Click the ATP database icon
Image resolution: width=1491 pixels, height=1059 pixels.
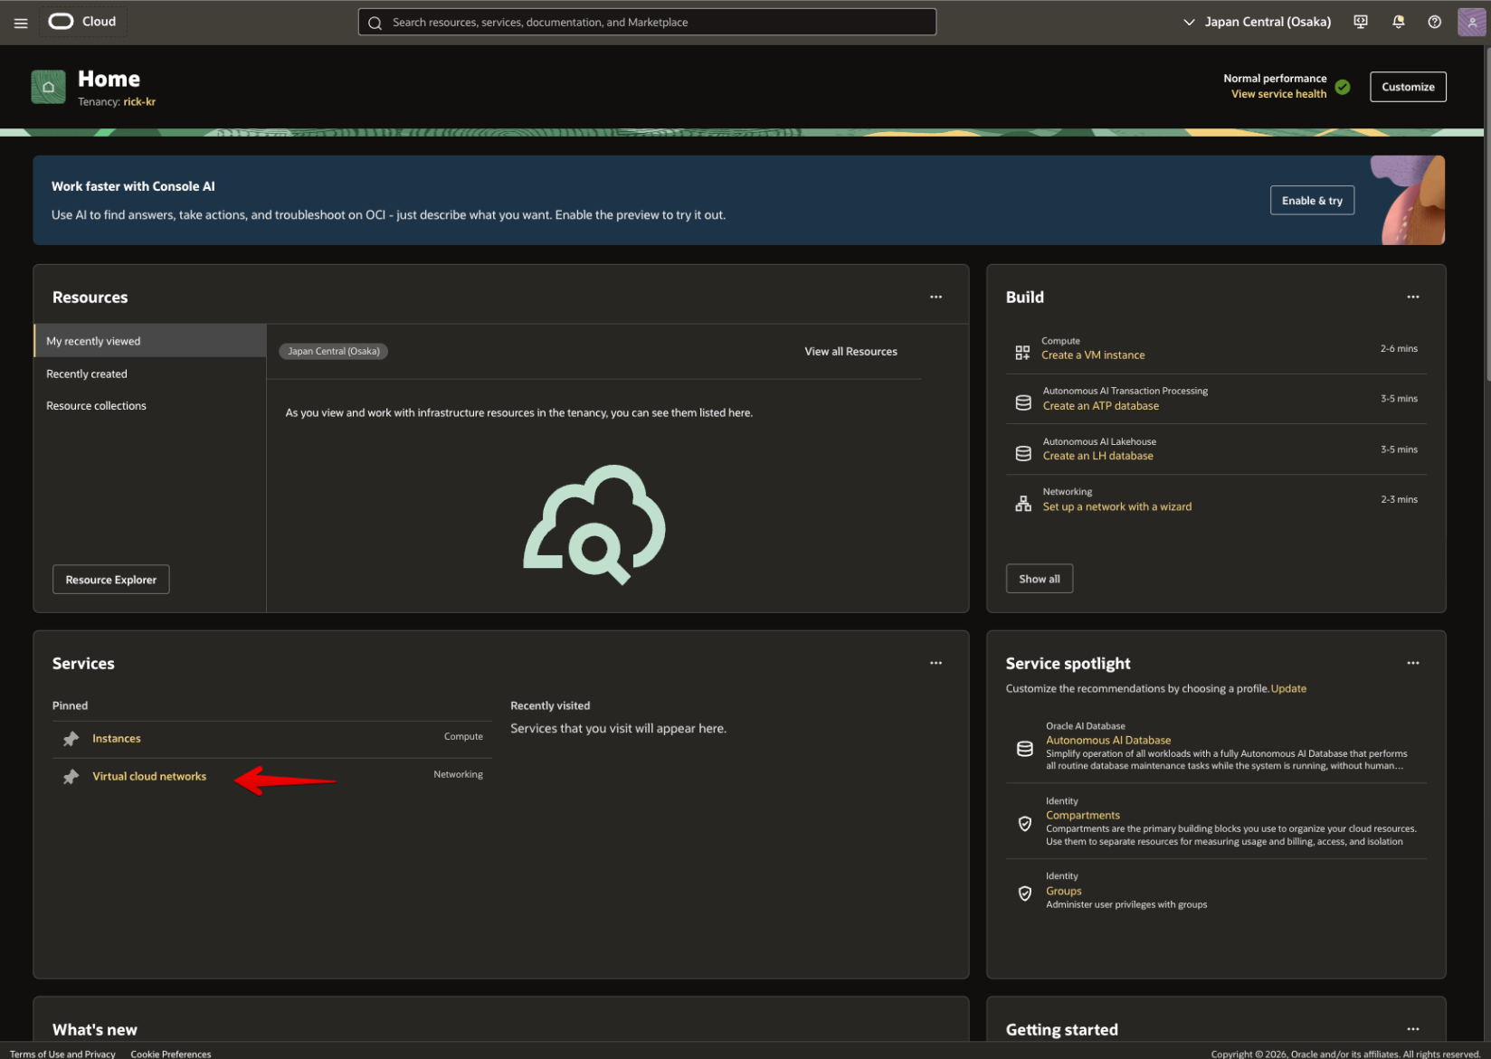pos(1023,402)
